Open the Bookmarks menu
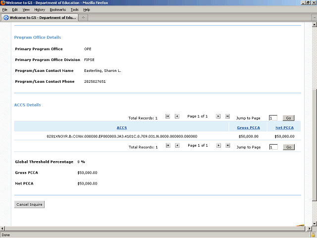317x238 pixels. [58, 10]
